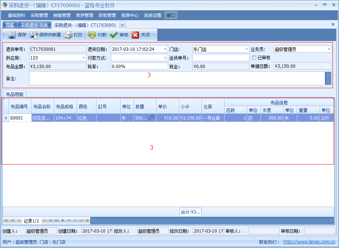Open the www.lange.com.cn link
This screenshot has height=248, width=339.
click(309, 242)
